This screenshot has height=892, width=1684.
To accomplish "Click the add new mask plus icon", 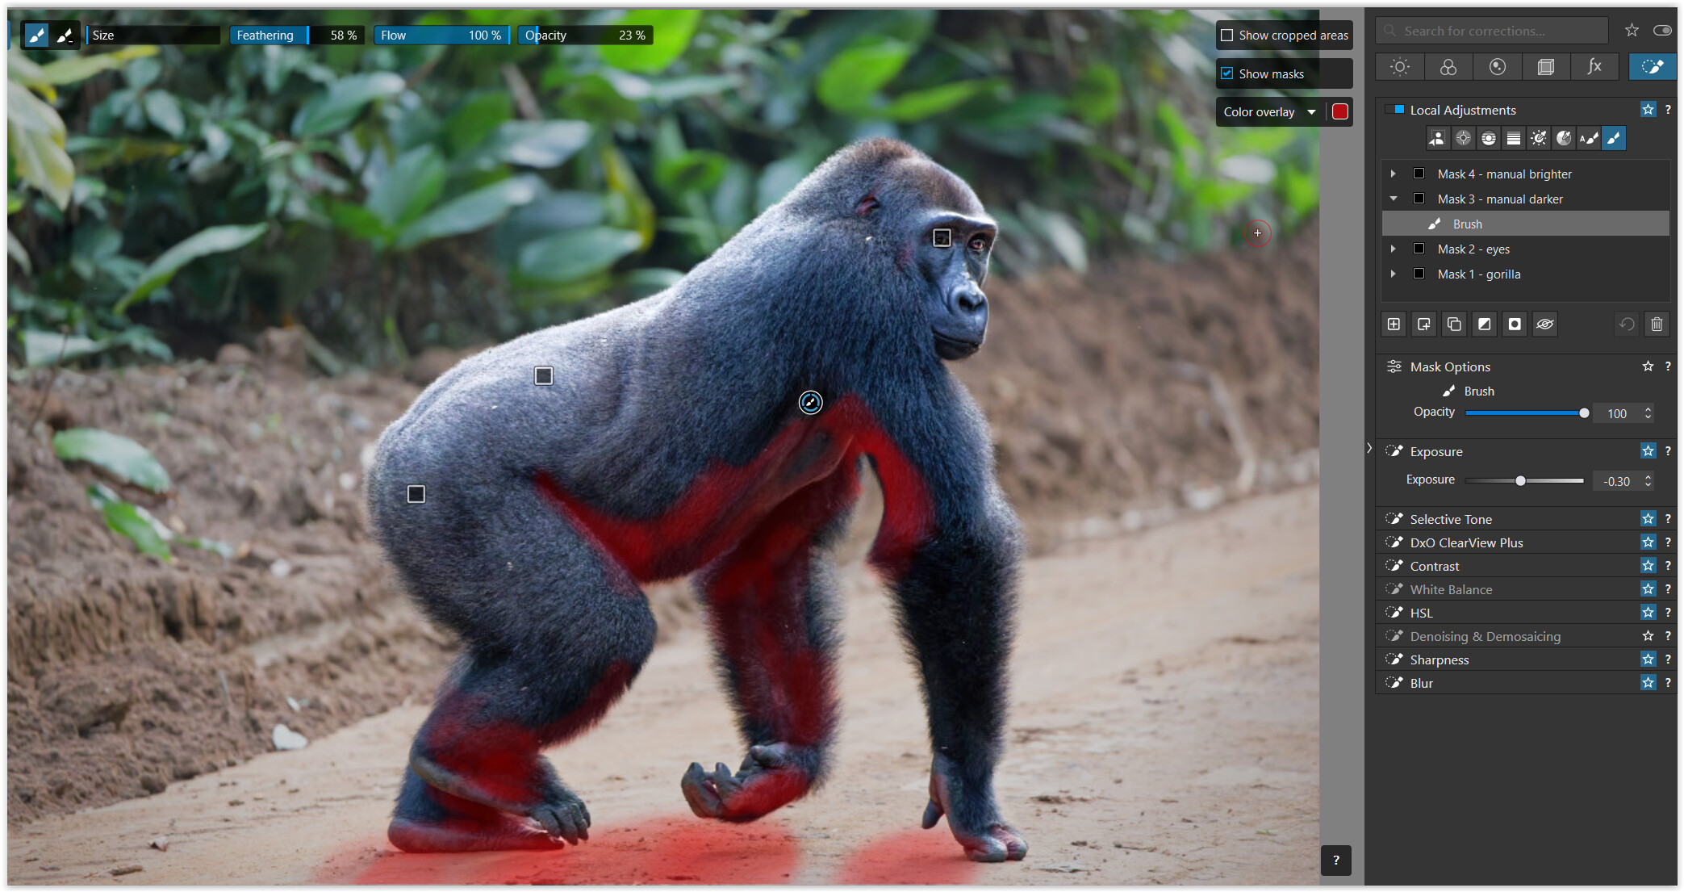I will click(1394, 325).
